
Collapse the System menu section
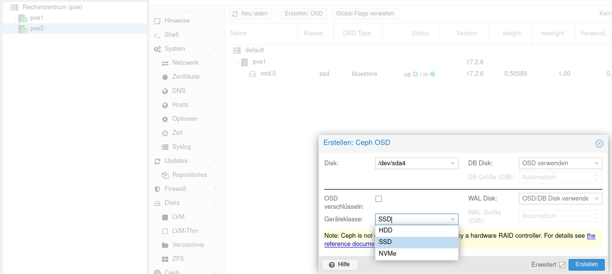(x=216, y=49)
